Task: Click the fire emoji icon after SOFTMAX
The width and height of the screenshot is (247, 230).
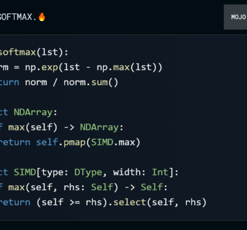Action: (42, 17)
